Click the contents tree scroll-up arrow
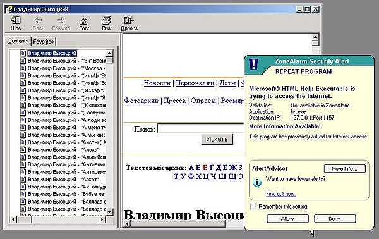379x239 pixels. (x=109, y=53)
